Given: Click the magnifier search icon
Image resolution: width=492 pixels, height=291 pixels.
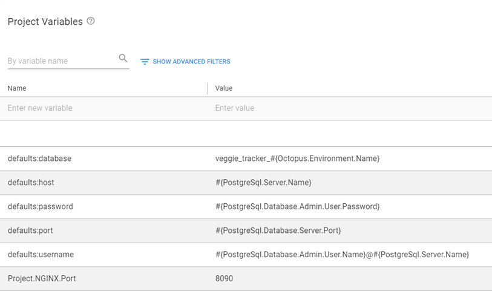Looking at the screenshot, I should (123, 58).
